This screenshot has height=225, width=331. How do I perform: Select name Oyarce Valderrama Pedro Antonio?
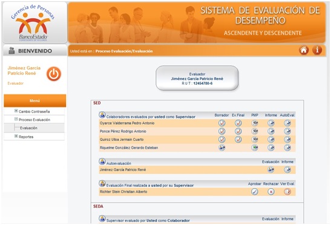127,123
